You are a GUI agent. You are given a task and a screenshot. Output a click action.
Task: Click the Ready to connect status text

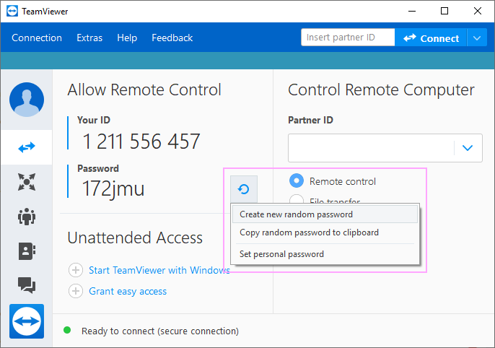(x=160, y=331)
